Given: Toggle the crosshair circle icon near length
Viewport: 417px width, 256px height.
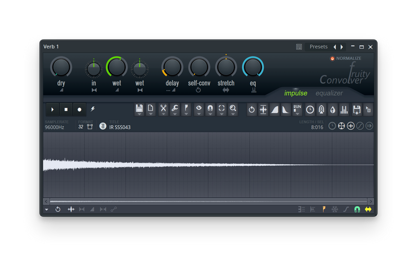Looking at the screenshot, I should coord(350,126).
